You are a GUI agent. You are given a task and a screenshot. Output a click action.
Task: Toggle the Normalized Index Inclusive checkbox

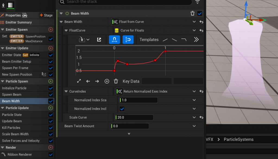point(122,109)
